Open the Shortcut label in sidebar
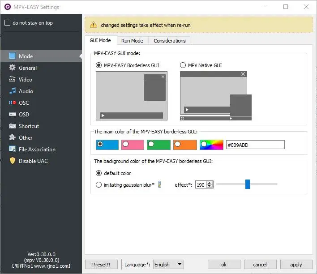Image resolution: width=317 pixels, height=274 pixels. coord(29,126)
